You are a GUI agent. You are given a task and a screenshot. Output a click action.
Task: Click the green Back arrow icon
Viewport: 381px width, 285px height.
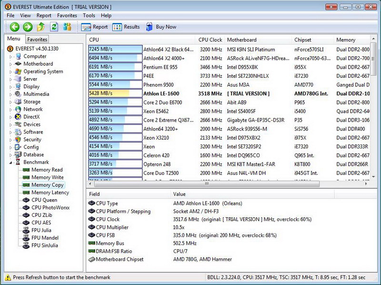pyautogui.click(x=15, y=27)
